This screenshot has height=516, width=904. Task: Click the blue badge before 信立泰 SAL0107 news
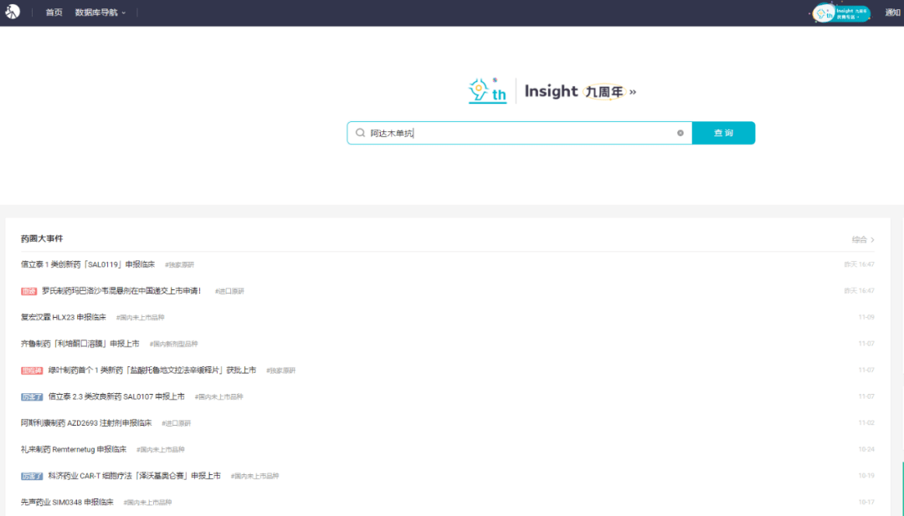(31, 396)
